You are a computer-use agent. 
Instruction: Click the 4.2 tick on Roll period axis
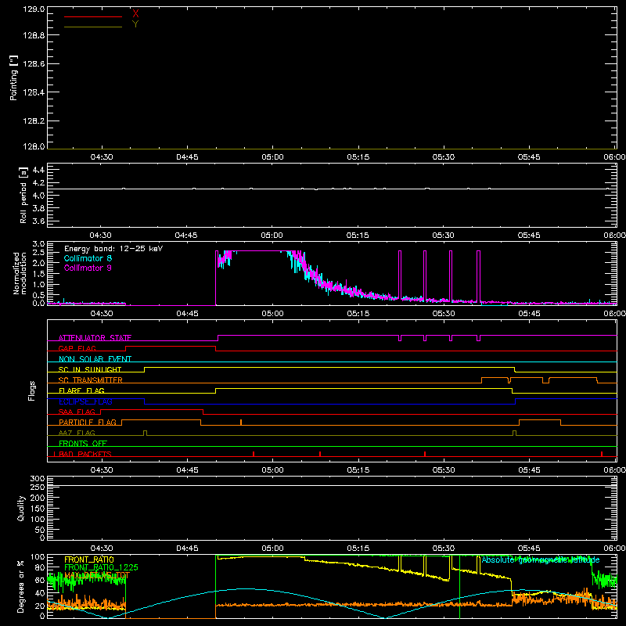tap(38, 183)
